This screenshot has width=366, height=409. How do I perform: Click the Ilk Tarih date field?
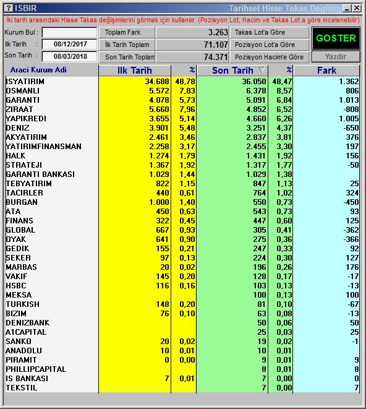[x=69, y=44]
